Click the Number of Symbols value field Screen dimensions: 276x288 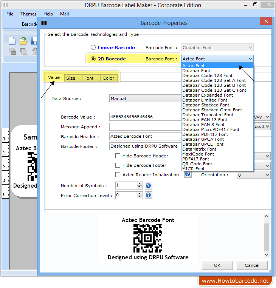pos(126,185)
